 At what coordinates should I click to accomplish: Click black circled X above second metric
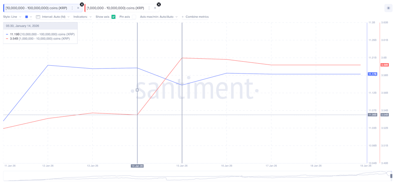click(159, 5)
